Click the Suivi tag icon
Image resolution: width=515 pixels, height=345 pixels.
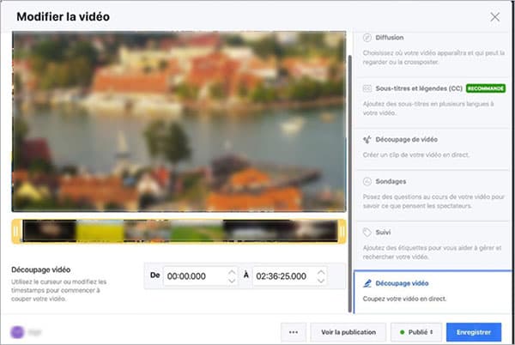pos(367,233)
